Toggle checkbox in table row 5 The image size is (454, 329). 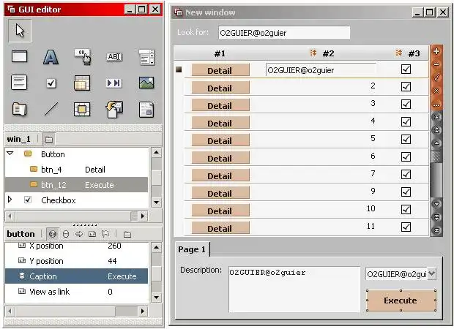[406, 139]
